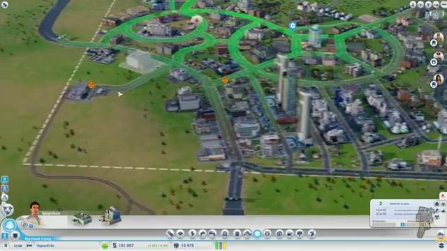
Task: Open the budget showing 151 007
Action: click(x=124, y=245)
